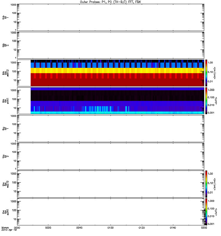Click the '0040' time axis label
221x236 pixels.
(79, 228)
